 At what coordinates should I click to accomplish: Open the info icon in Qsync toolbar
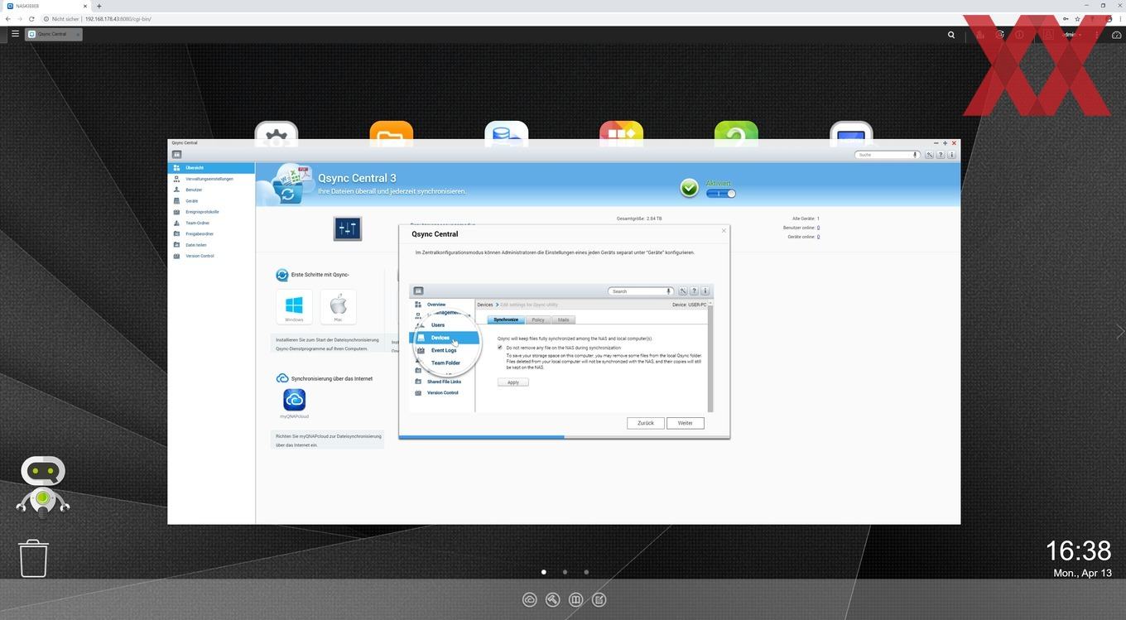point(952,155)
